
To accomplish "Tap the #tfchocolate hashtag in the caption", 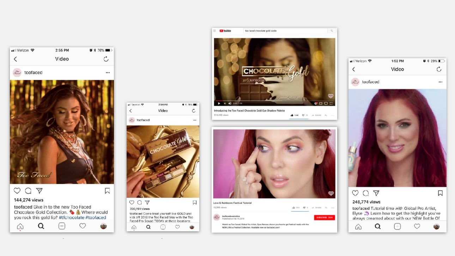I will point(72,218).
